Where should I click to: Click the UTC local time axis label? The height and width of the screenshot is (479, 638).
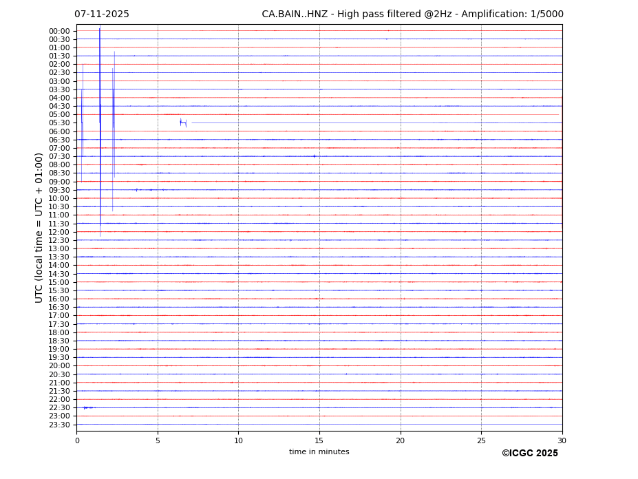[39, 228]
